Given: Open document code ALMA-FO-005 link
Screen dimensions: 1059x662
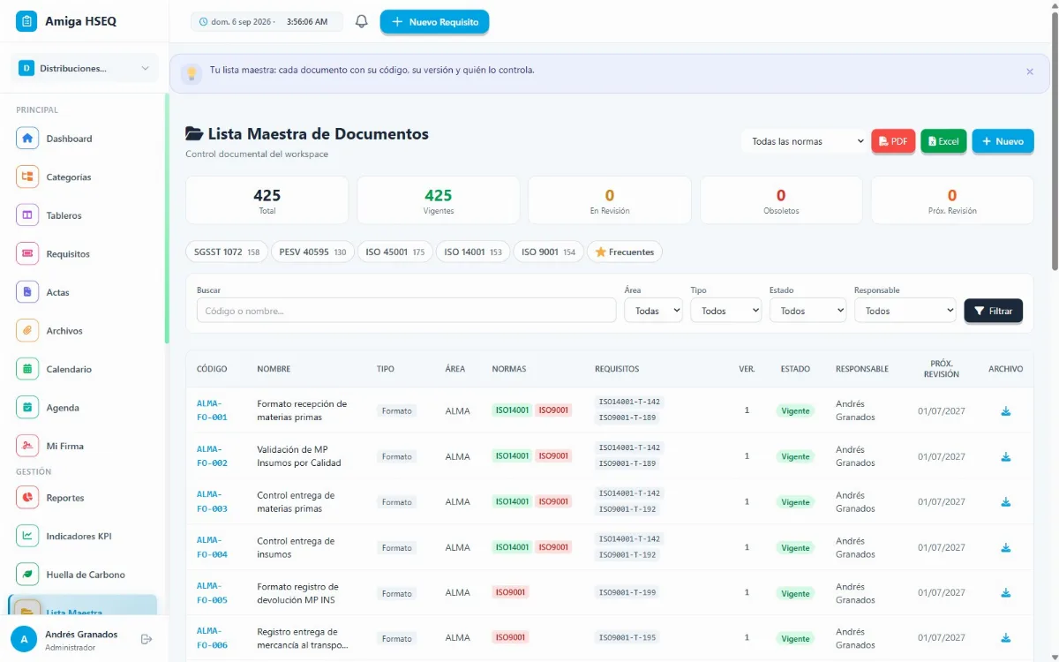Looking at the screenshot, I should 212,593.
